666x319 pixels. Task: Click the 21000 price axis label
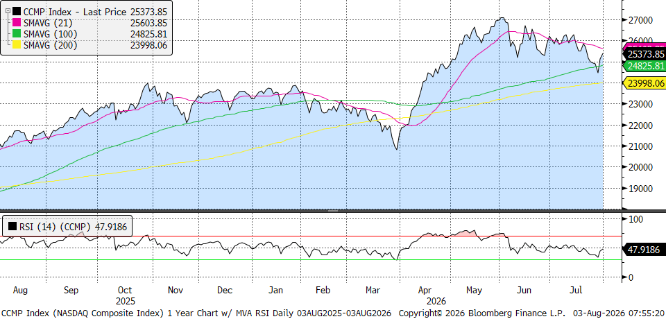click(x=640, y=146)
